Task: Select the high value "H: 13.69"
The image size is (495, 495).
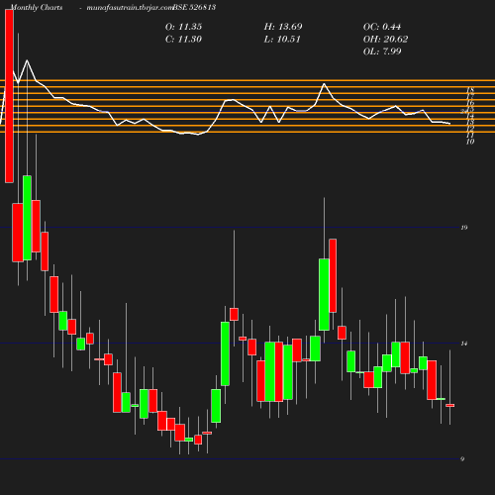Action: pyautogui.click(x=283, y=27)
